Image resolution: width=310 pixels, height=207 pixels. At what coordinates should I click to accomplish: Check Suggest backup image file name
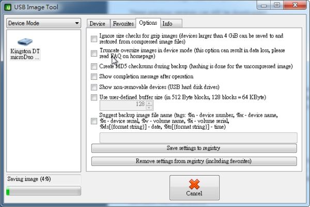(x=94, y=121)
